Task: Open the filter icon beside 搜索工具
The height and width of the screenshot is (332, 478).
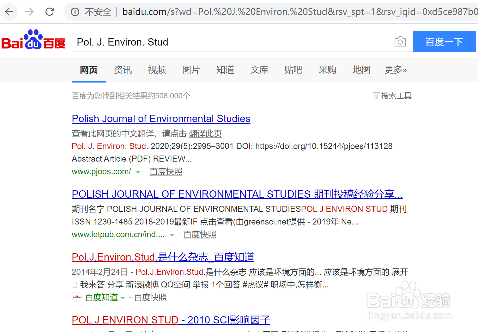Action: pos(376,95)
